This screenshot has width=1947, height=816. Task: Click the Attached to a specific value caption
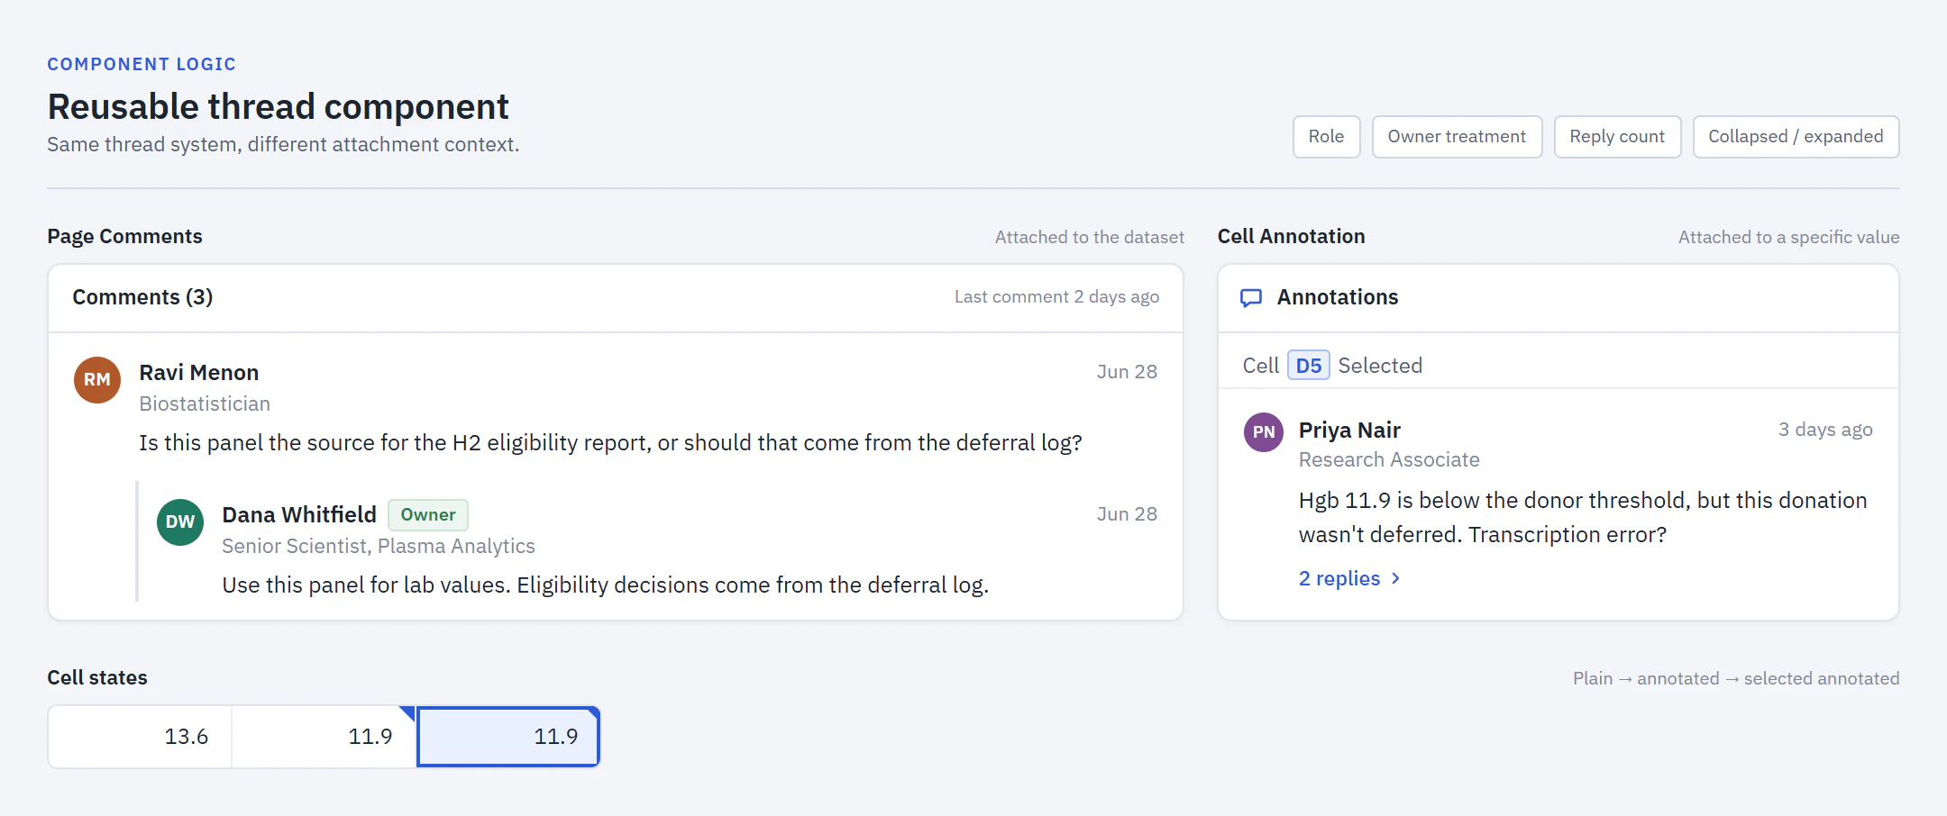[1788, 238]
